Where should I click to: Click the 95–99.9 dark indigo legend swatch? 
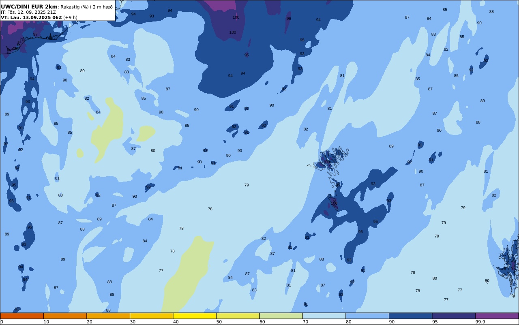point(454,316)
